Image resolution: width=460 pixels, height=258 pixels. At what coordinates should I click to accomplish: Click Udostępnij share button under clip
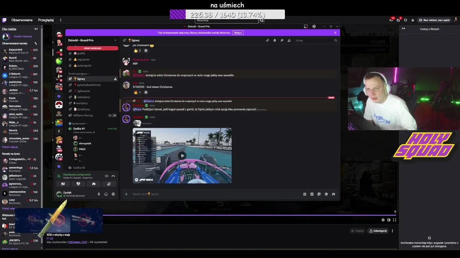(378, 231)
